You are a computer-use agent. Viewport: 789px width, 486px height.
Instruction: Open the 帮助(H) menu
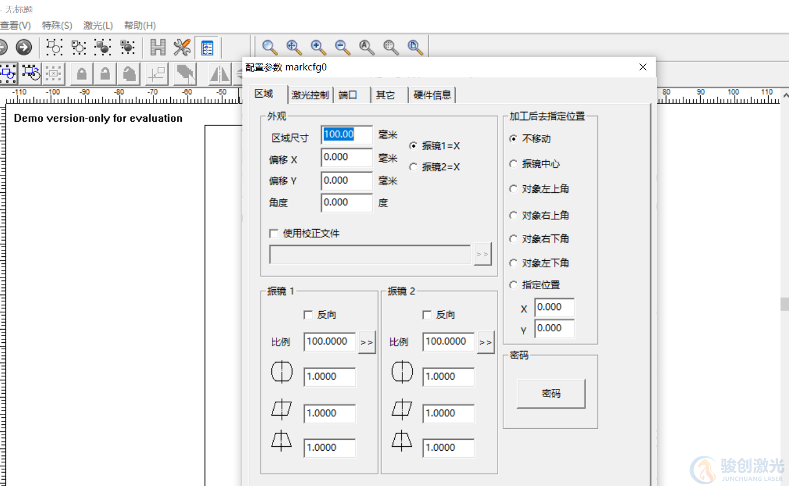(140, 25)
